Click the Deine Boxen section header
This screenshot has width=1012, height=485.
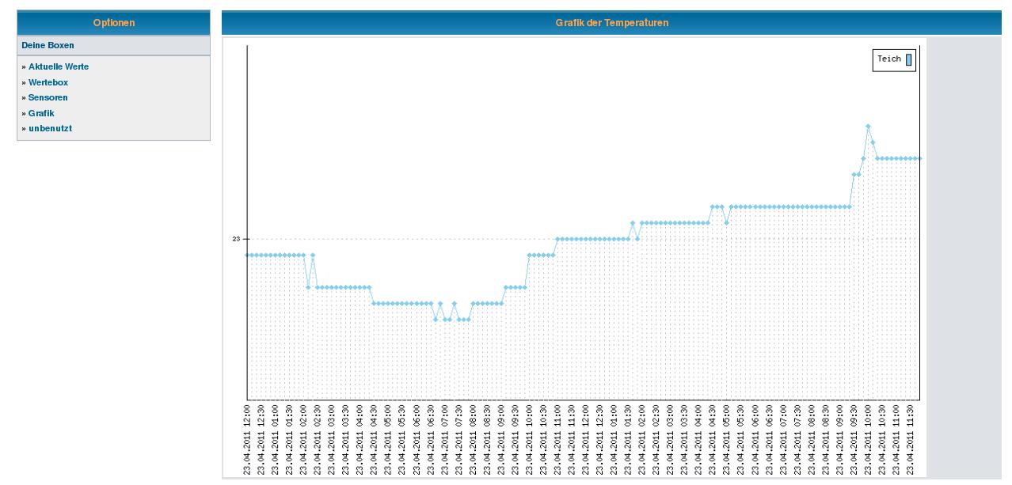tap(48, 46)
